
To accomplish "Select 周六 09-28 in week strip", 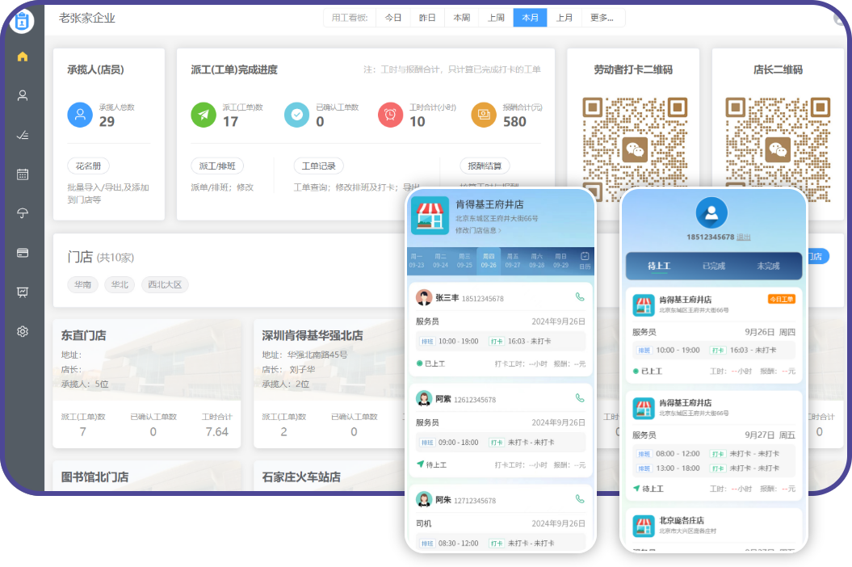I will [537, 260].
